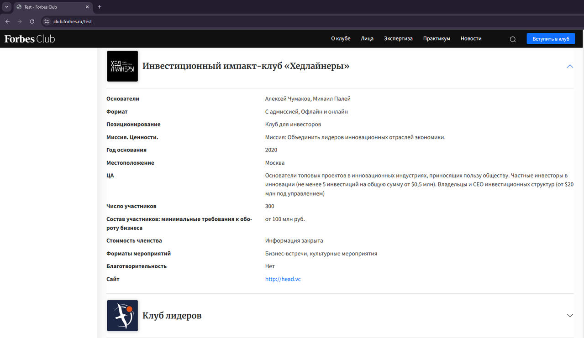This screenshot has width=584, height=338.
Task: Click the Стоимость членства label
Action: pos(134,241)
